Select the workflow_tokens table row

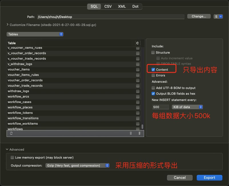tap(73, 113)
